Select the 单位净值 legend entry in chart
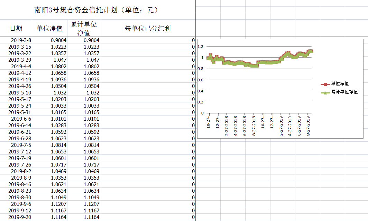 [x=335, y=84]
